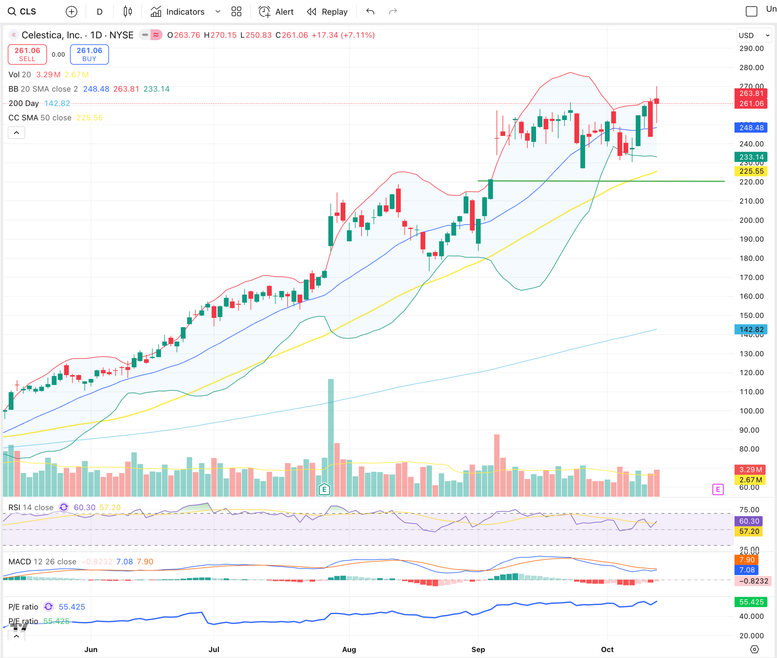
Task: Collapse the indicator legend list
Action: pos(17,133)
